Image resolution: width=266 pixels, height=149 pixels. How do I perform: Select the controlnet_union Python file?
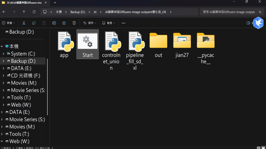pyautogui.click(x=111, y=50)
